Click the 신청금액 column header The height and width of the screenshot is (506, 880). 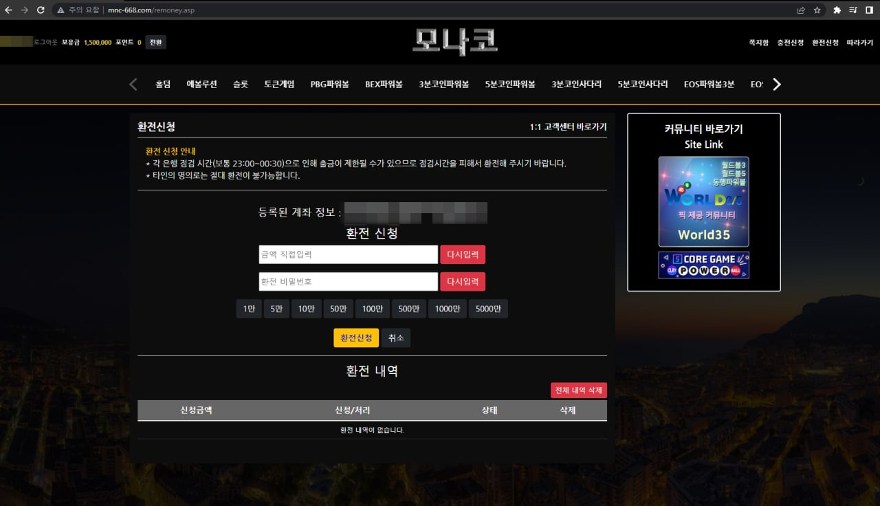(x=196, y=410)
